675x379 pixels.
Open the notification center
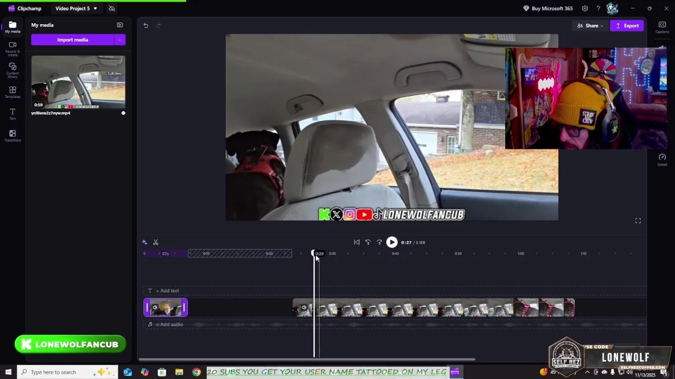[664, 372]
